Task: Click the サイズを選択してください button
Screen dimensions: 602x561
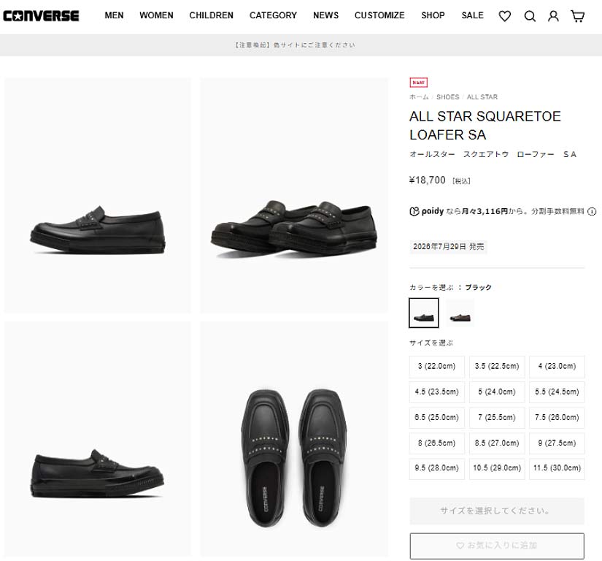Action: click(497, 511)
